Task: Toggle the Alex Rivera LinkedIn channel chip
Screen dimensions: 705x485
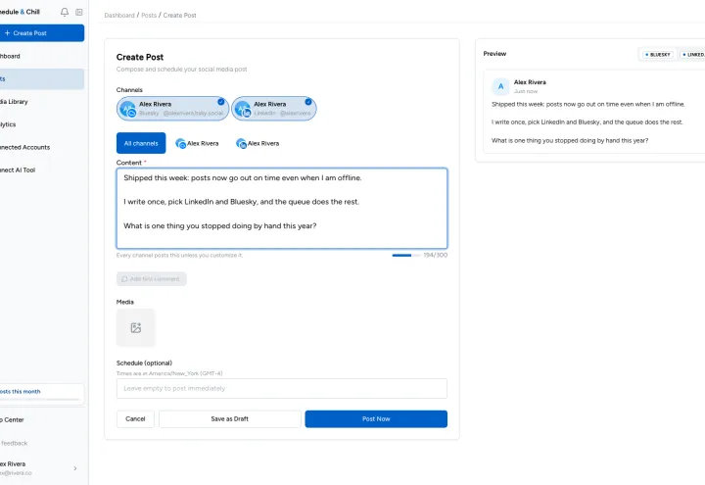Action: coord(274,109)
